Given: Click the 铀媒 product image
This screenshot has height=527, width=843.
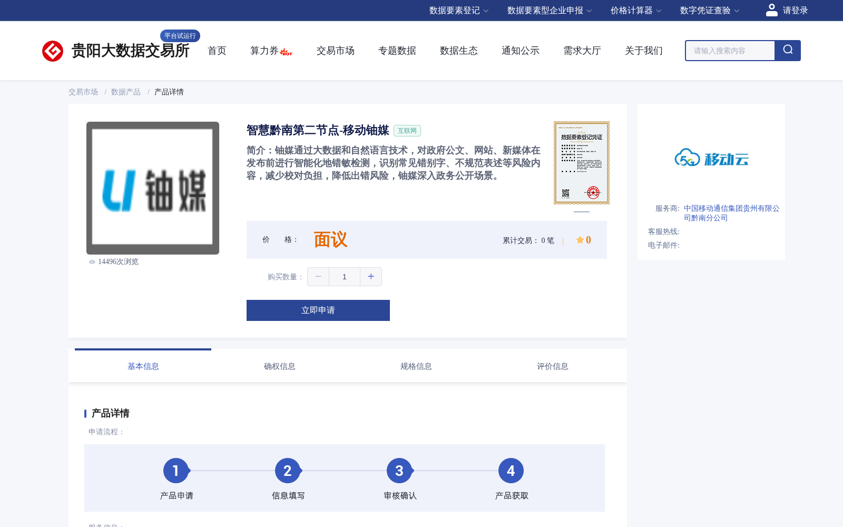Looking at the screenshot, I should pos(153,188).
